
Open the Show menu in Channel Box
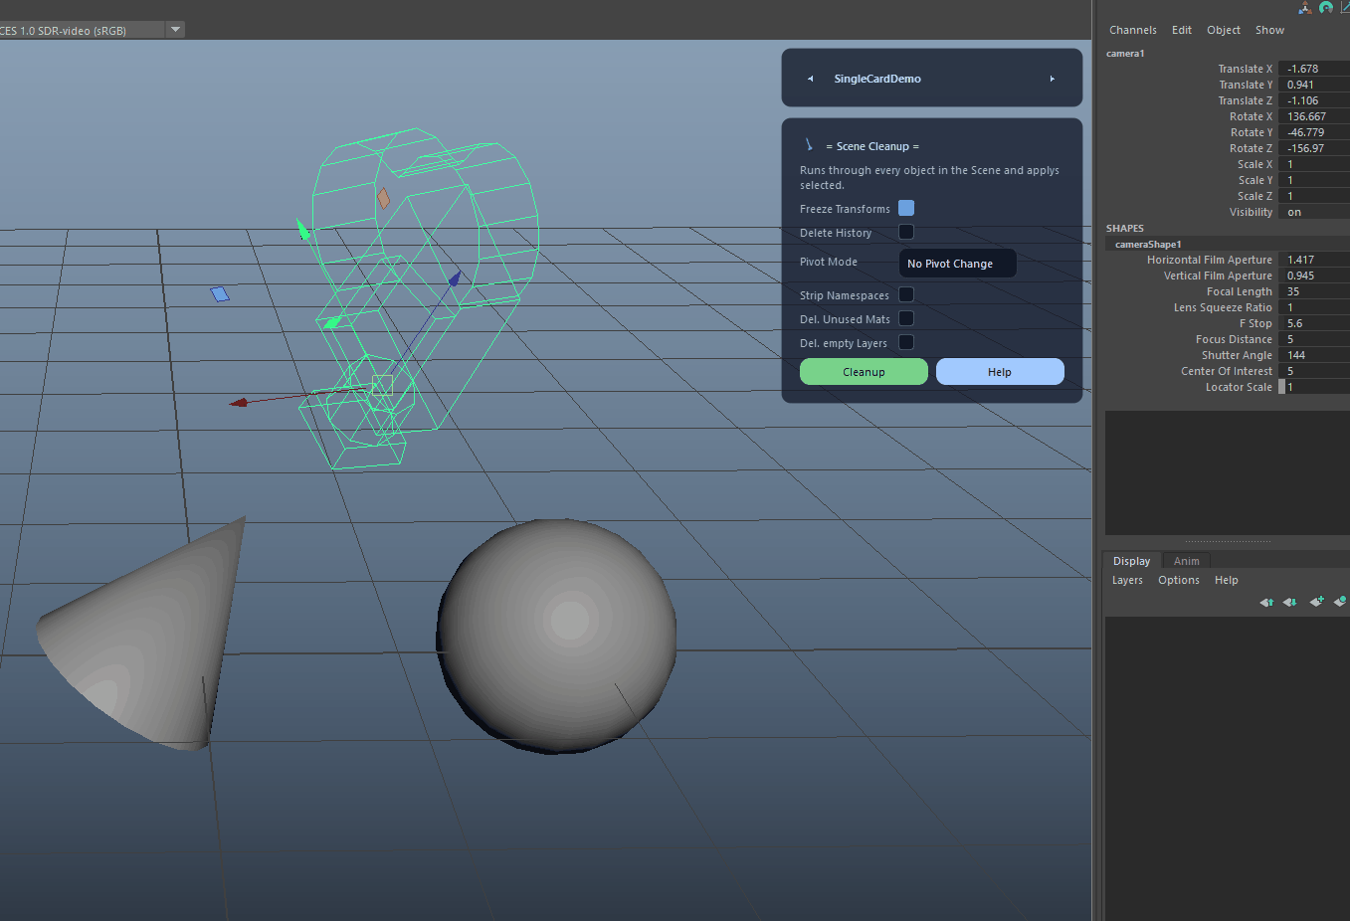[x=1269, y=30]
